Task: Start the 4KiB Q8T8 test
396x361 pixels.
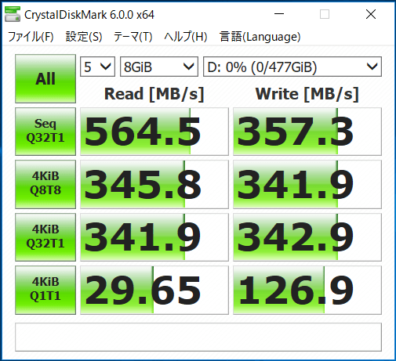Action: 45,184
